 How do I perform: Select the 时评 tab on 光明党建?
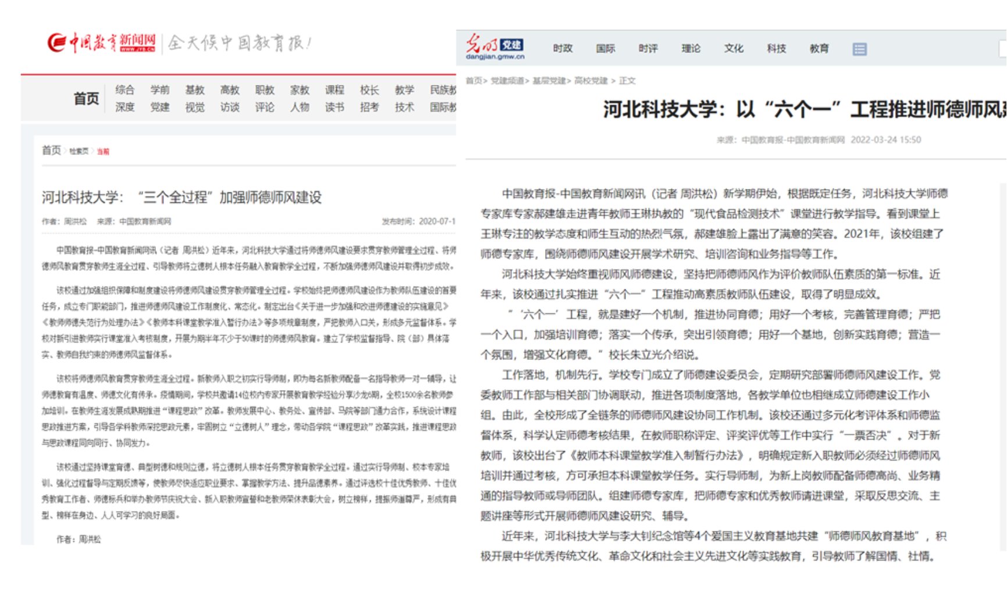[x=648, y=48]
